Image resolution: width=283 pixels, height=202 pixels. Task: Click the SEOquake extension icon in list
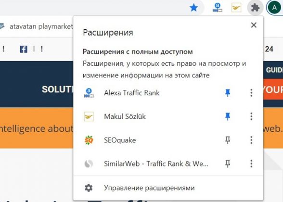[x=89, y=140]
